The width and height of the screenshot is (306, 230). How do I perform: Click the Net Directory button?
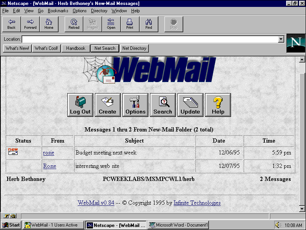134,48
